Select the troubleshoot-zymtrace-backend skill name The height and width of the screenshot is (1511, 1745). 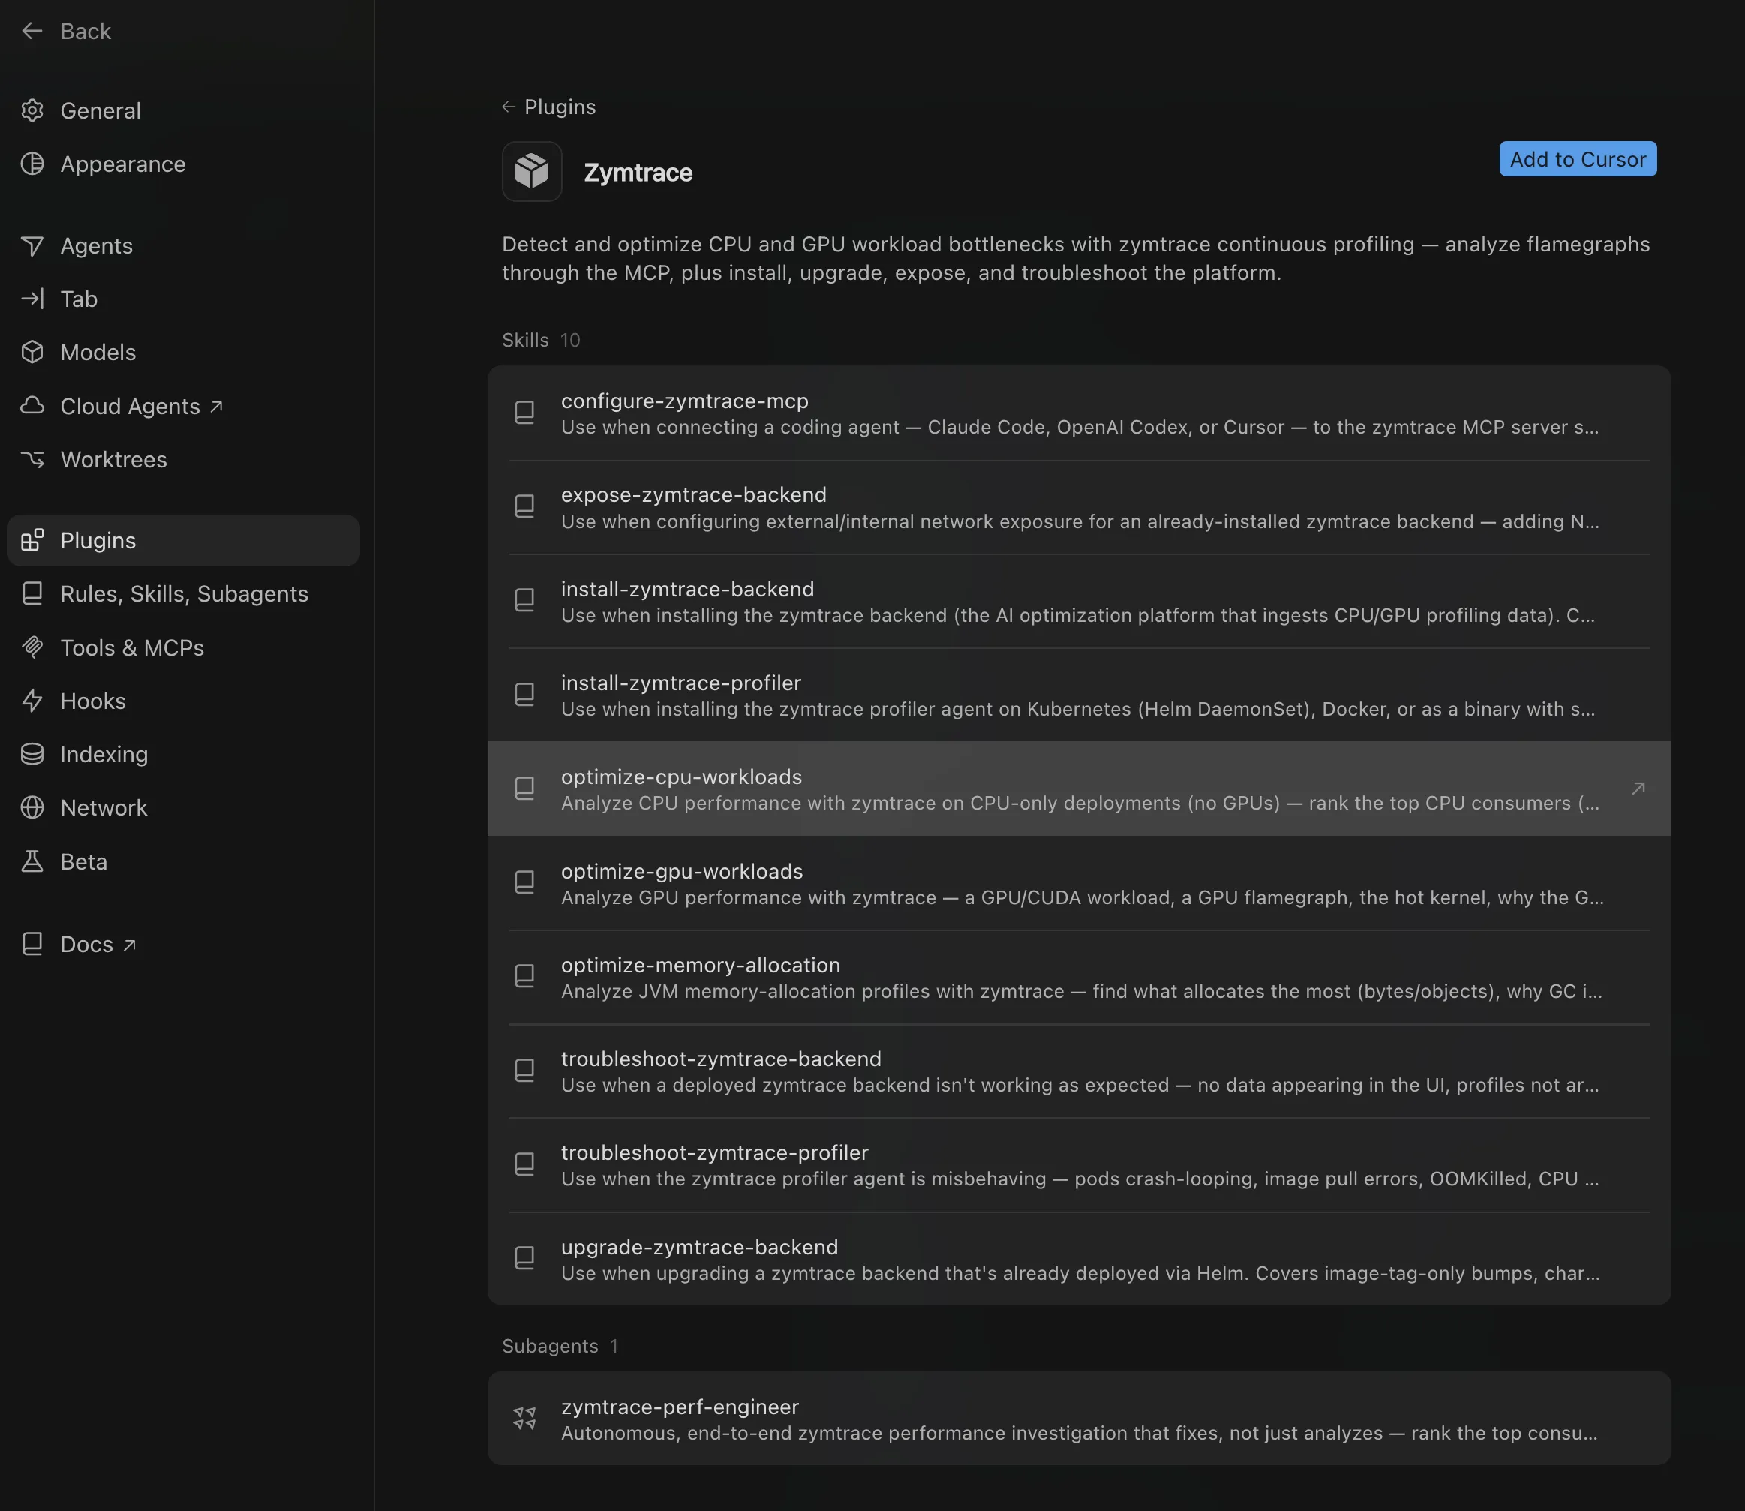721,1059
